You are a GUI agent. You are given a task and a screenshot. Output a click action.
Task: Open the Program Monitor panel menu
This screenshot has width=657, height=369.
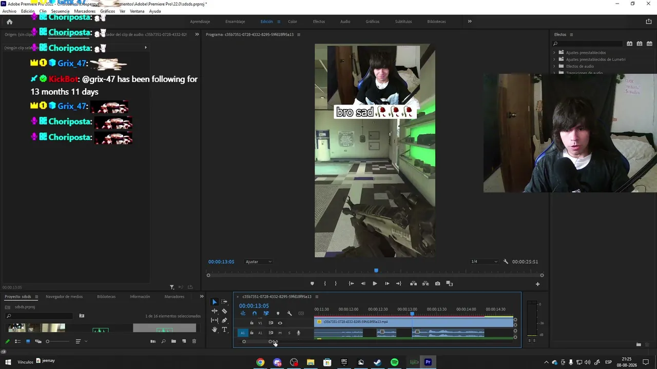tap(299, 35)
